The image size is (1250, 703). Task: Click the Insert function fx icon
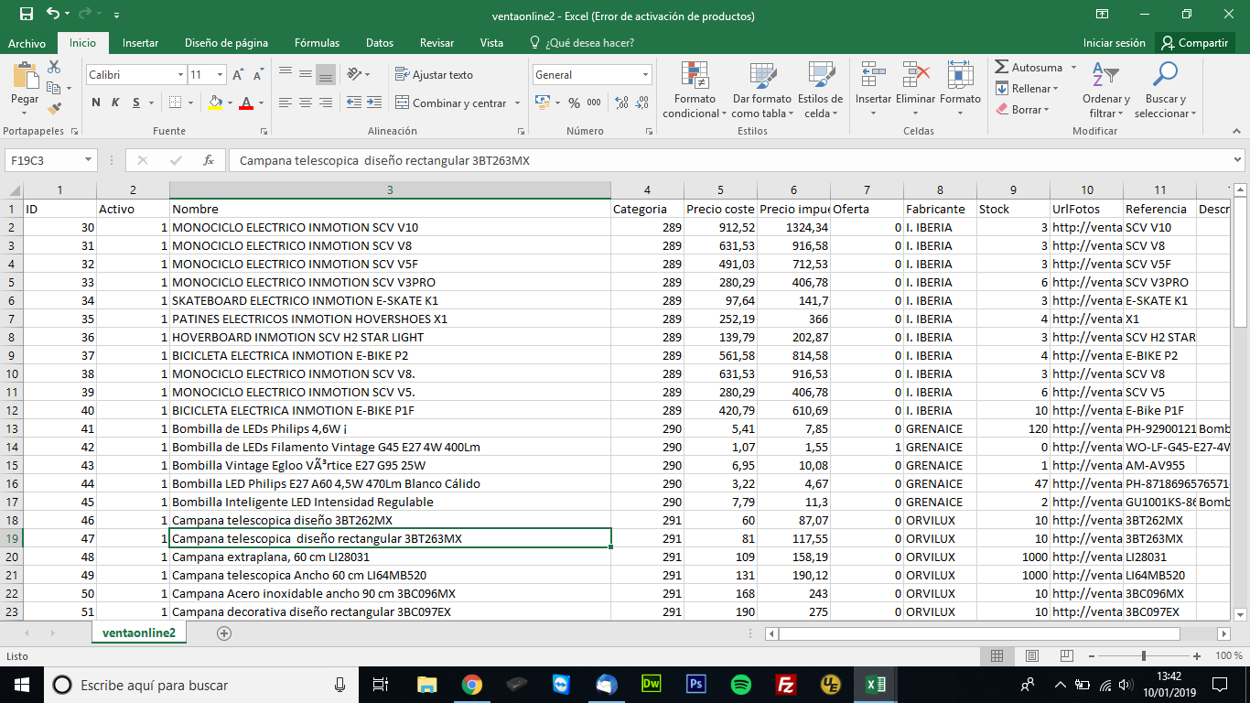209,160
